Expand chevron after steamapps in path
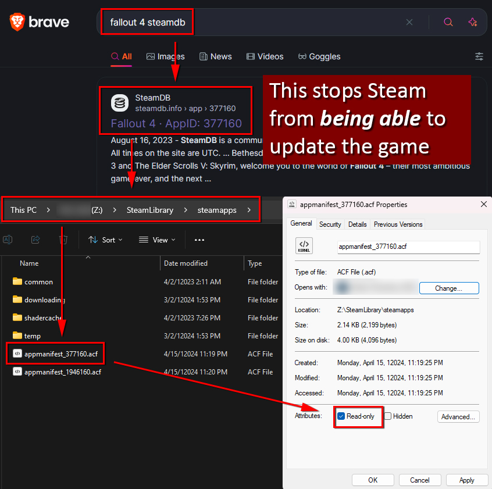Viewport: 492px width, 489px height. [249, 210]
